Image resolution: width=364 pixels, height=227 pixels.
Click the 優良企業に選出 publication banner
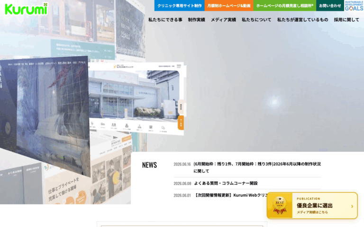click(x=312, y=205)
